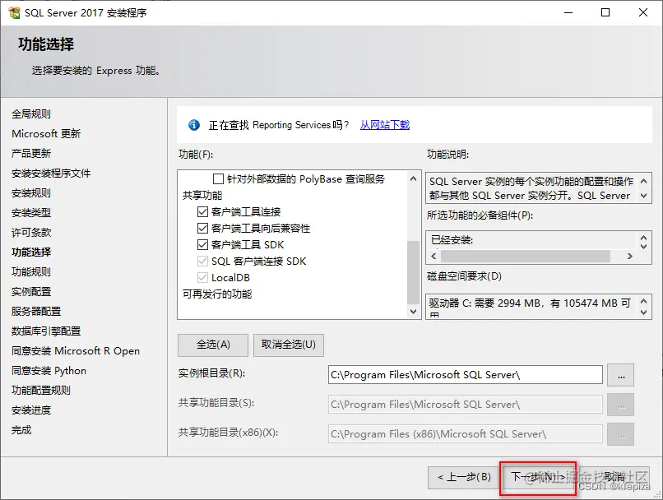Screen dimensions: 663x500
Task: Maximize the installer window
Action: coord(605,12)
